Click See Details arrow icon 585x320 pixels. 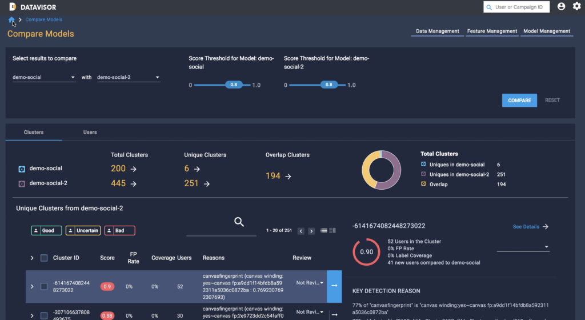point(546,226)
